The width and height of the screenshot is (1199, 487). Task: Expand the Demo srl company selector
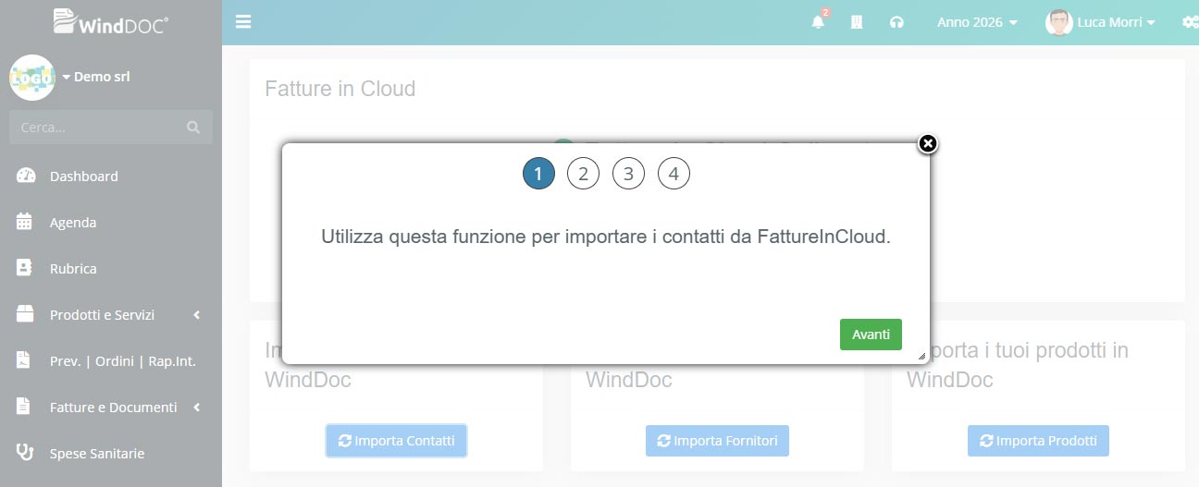[96, 77]
